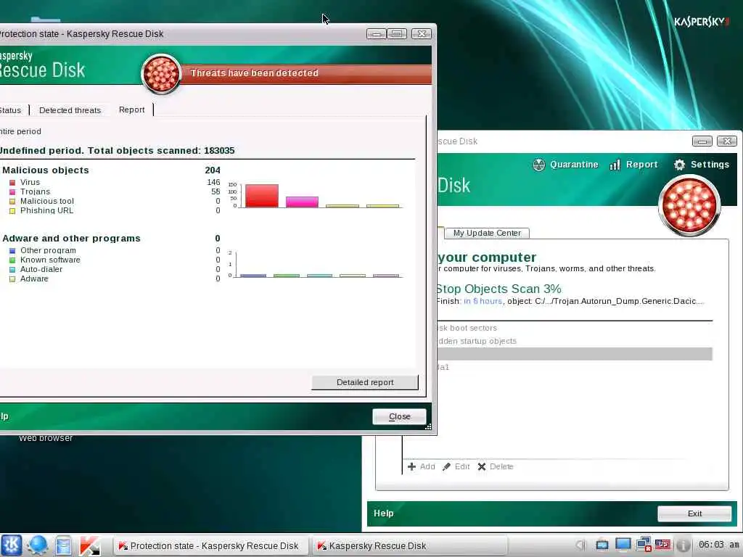This screenshot has height=557, width=743.
Task: Click 'Threats have been detected' red banner
Action: [x=305, y=73]
